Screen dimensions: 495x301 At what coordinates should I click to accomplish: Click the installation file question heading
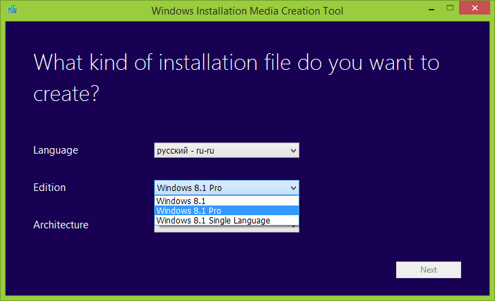click(x=235, y=77)
